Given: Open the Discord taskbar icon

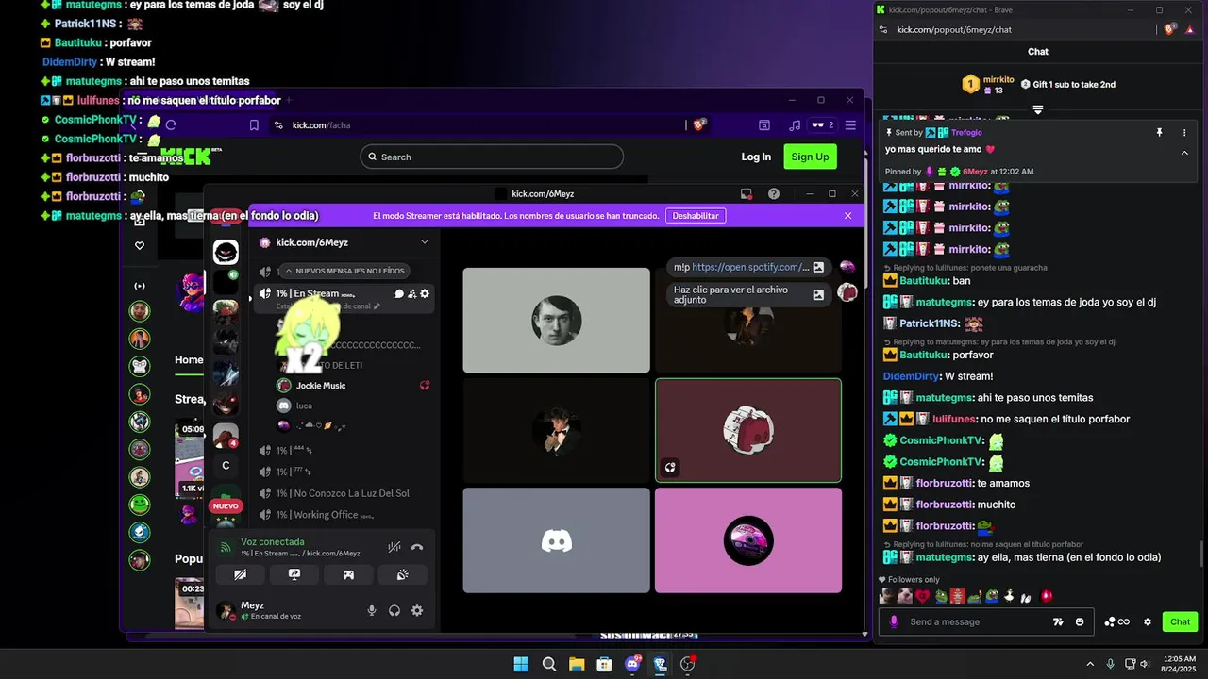Looking at the screenshot, I should [x=632, y=664].
